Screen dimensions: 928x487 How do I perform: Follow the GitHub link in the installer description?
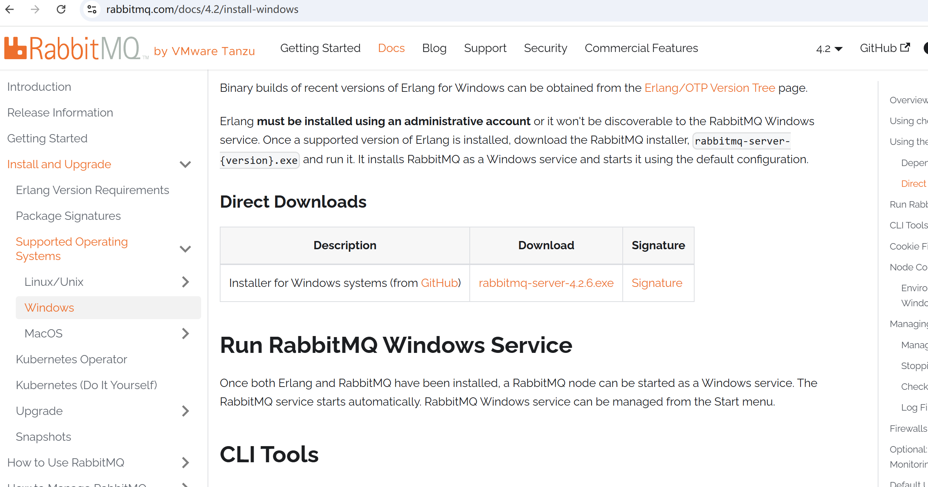[x=439, y=283]
